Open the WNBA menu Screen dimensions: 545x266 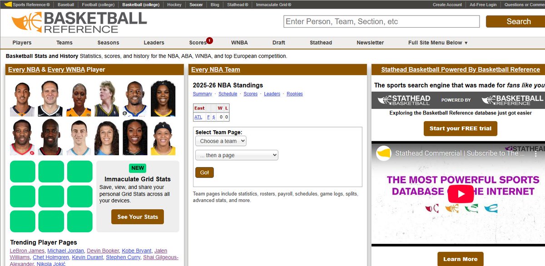click(239, 43)
